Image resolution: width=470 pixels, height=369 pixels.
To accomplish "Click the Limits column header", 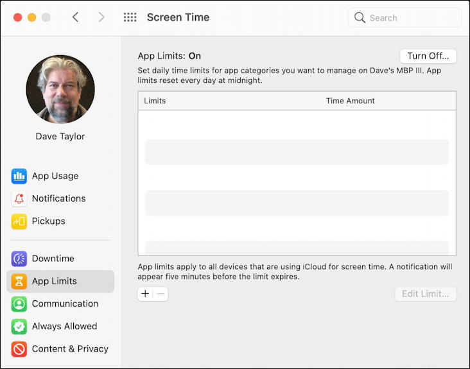I will [x=155, y=101].
